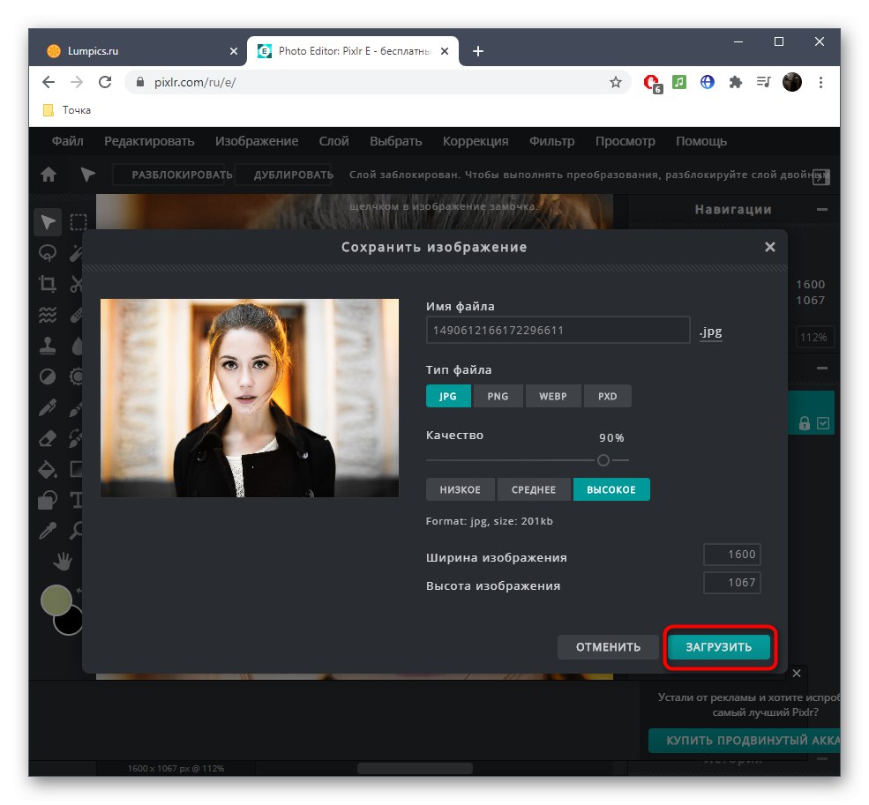Open the Редактировать menu
This screenshot has height=805, width=869.
149,141
